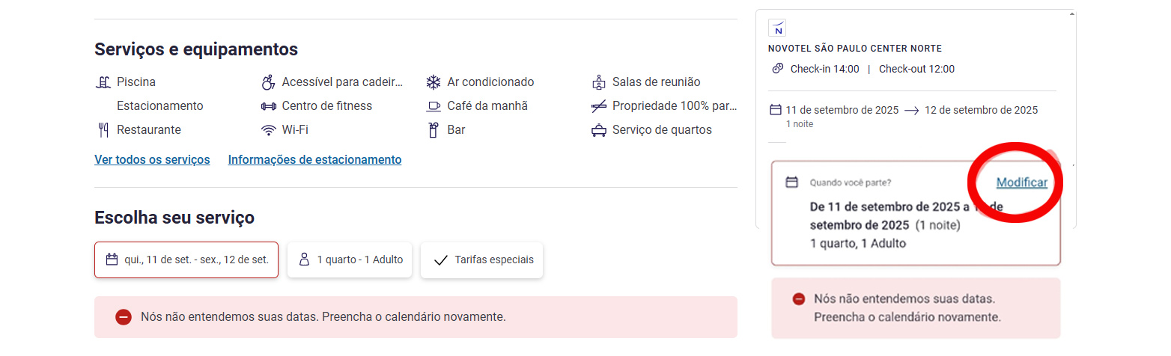Click the Serviço de quartos icon
The height and width of the screenshot is (356, 1171).
point(598,130)
